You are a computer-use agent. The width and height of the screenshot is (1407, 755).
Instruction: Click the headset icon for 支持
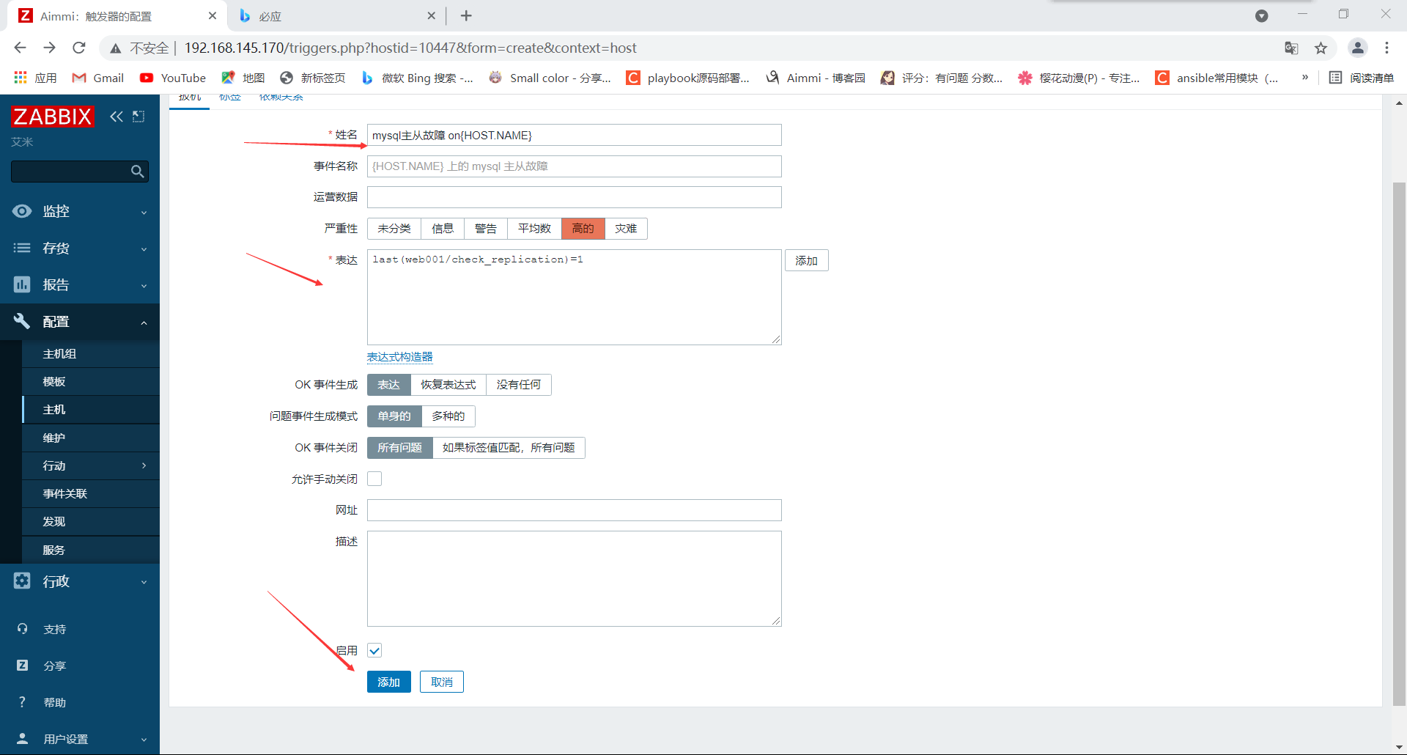(22, 629)
